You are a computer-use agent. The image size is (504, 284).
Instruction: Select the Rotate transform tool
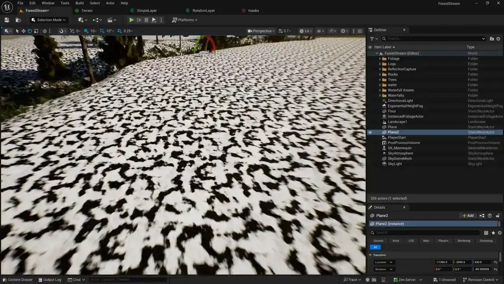click(x=30, y=31)
